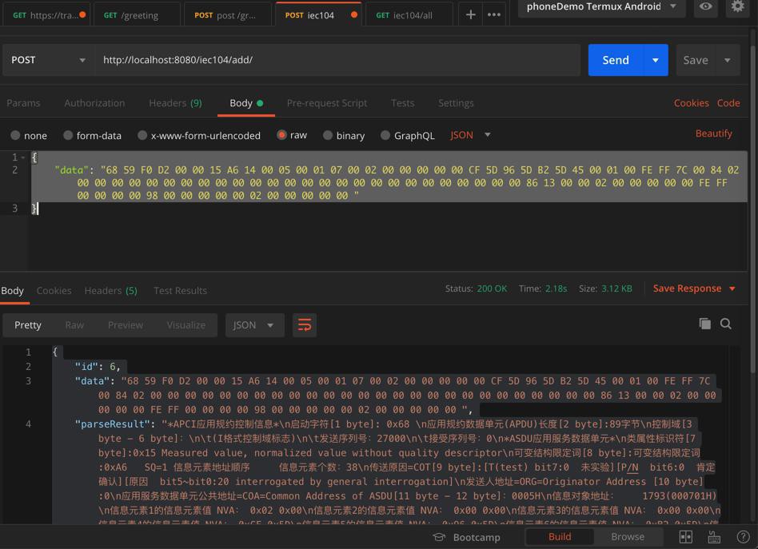This screenshot has width=758, height=549.
Task: Open the request Body tab
Action: [x=246, y=103]
